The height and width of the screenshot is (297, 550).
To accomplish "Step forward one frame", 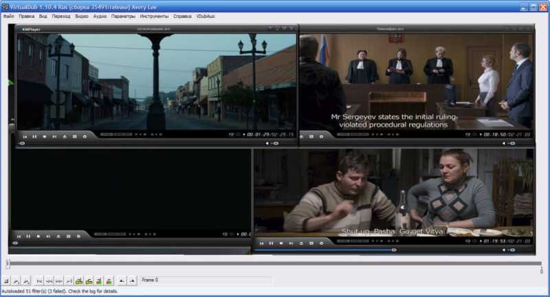I will 59,281.
